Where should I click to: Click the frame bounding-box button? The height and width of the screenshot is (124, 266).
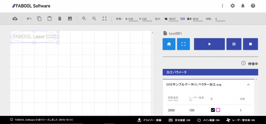click(x=183, y=44)
